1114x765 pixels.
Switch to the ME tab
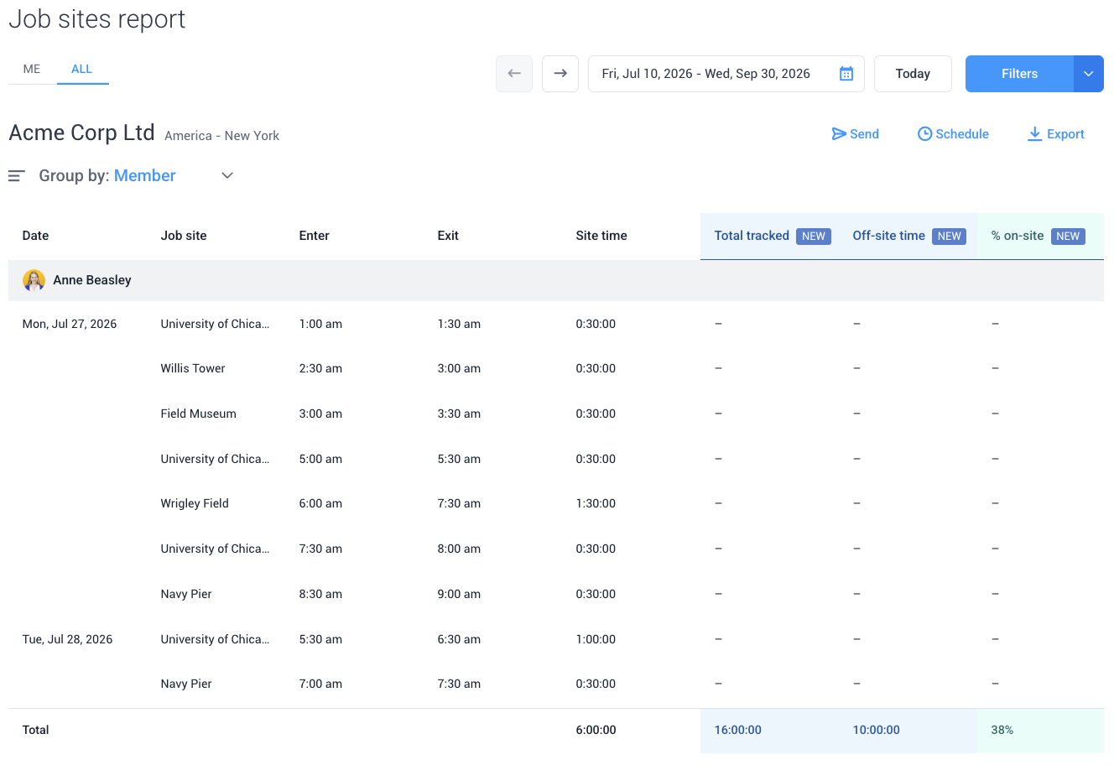pos(32,69)
